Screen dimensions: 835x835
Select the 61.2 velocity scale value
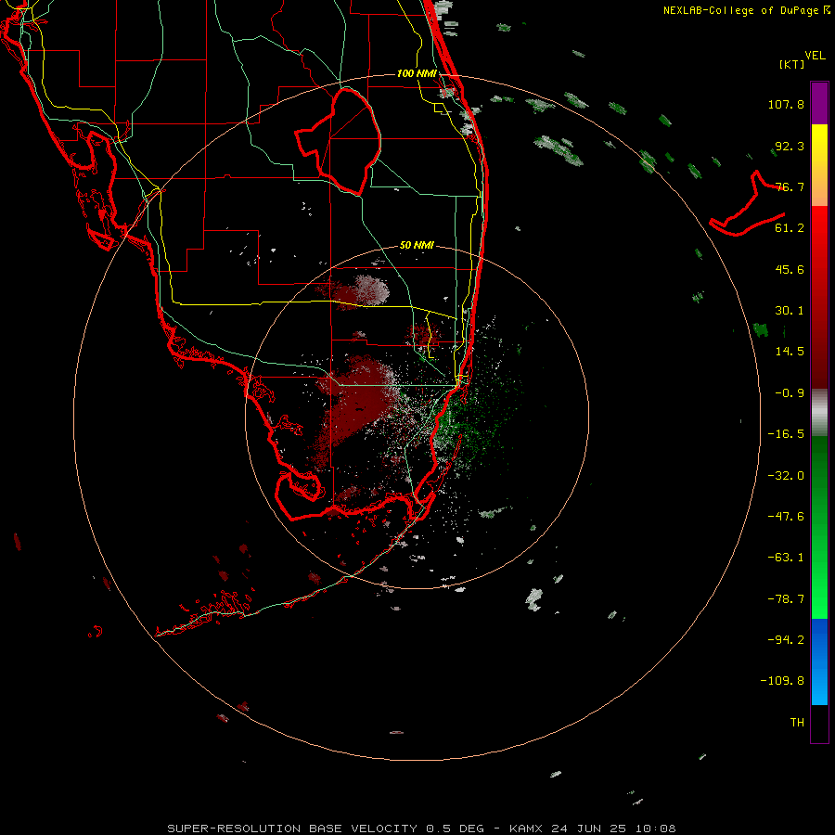(x=790, y=228)
